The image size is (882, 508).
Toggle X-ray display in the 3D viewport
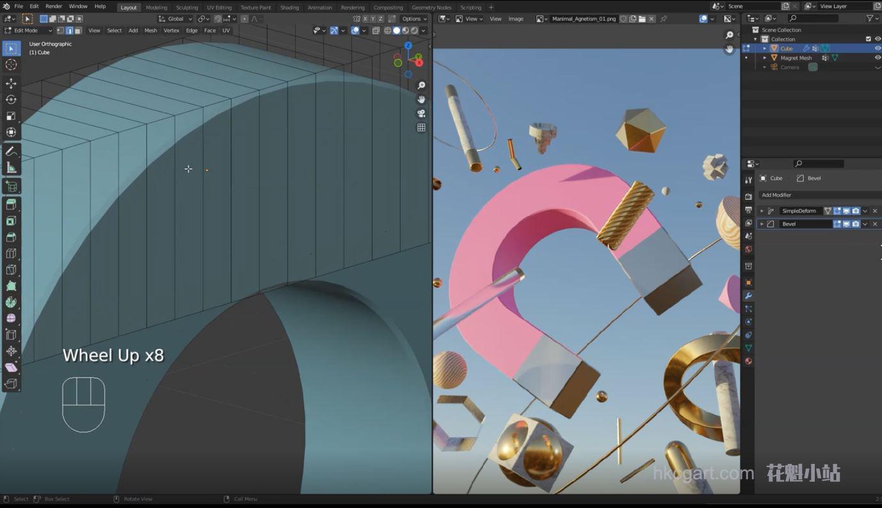376,30
